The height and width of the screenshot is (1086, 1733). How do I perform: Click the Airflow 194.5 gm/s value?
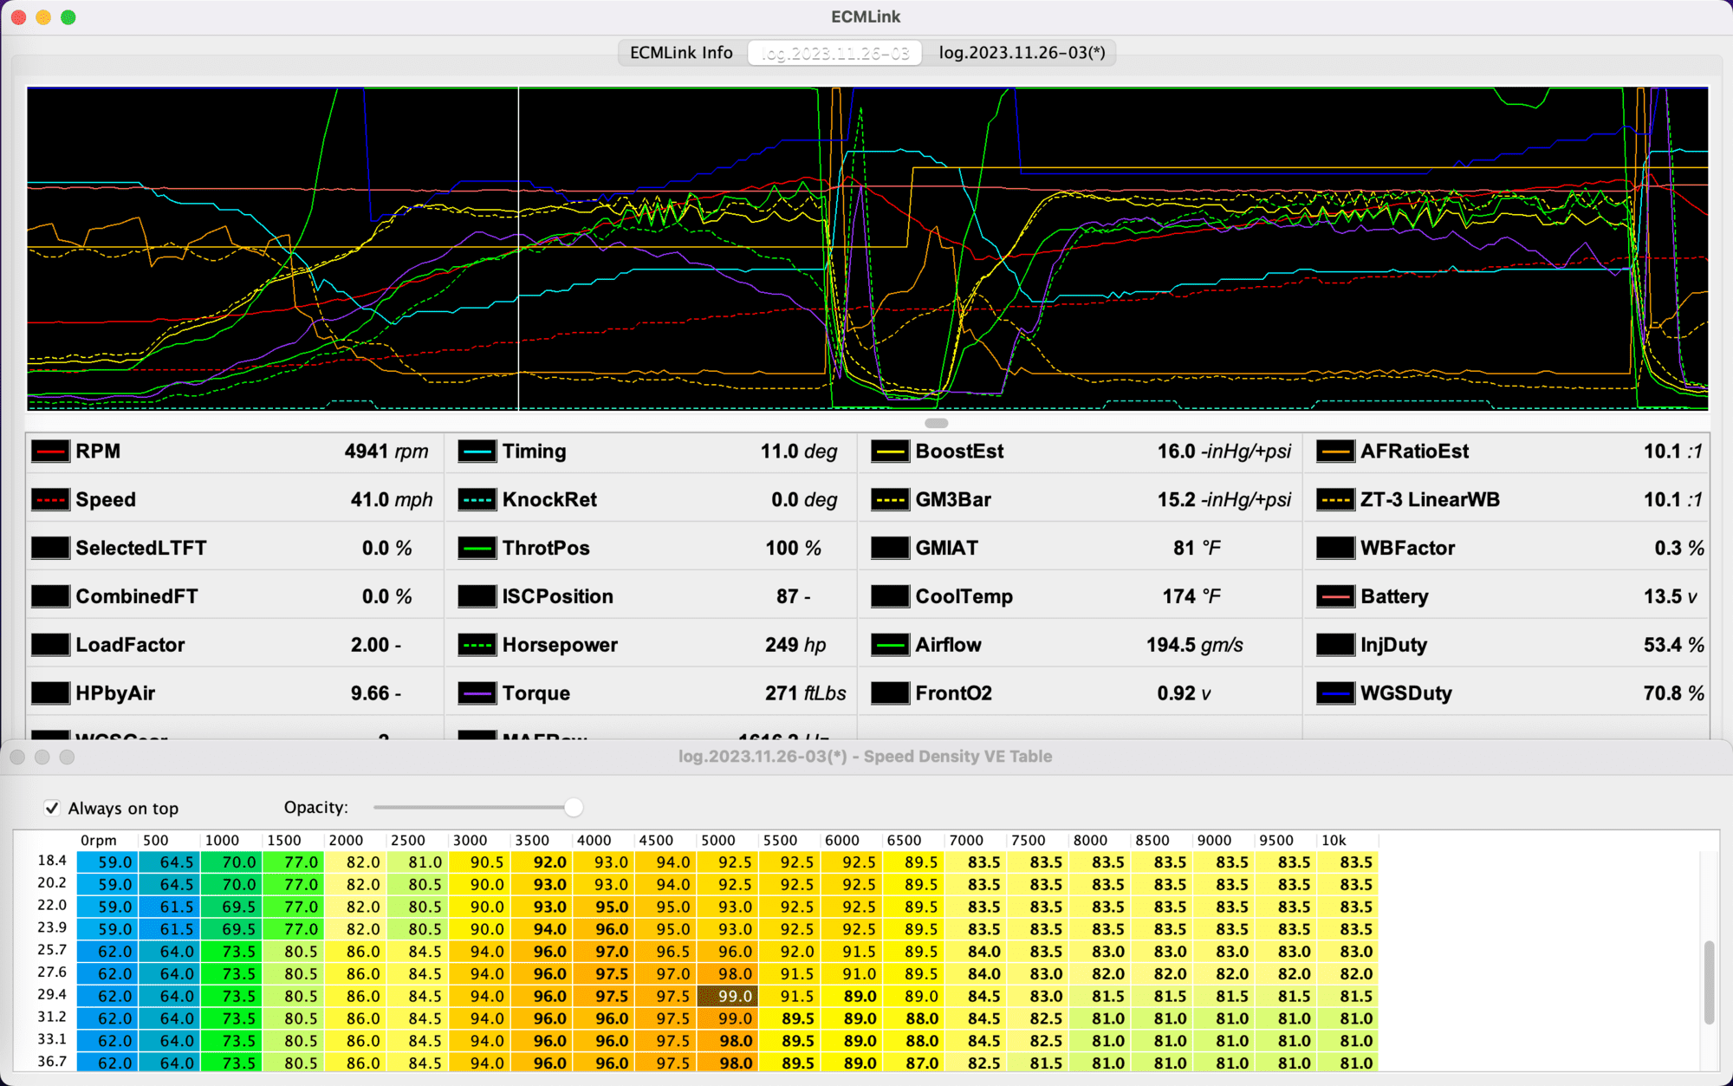coord(1194,645)
